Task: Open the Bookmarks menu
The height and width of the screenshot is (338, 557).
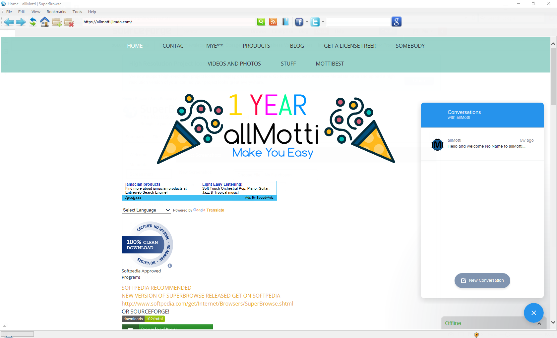Action: click(x=56, y=12)
